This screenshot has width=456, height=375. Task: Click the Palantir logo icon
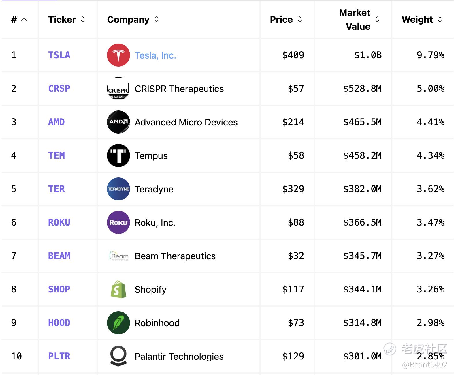118,356
